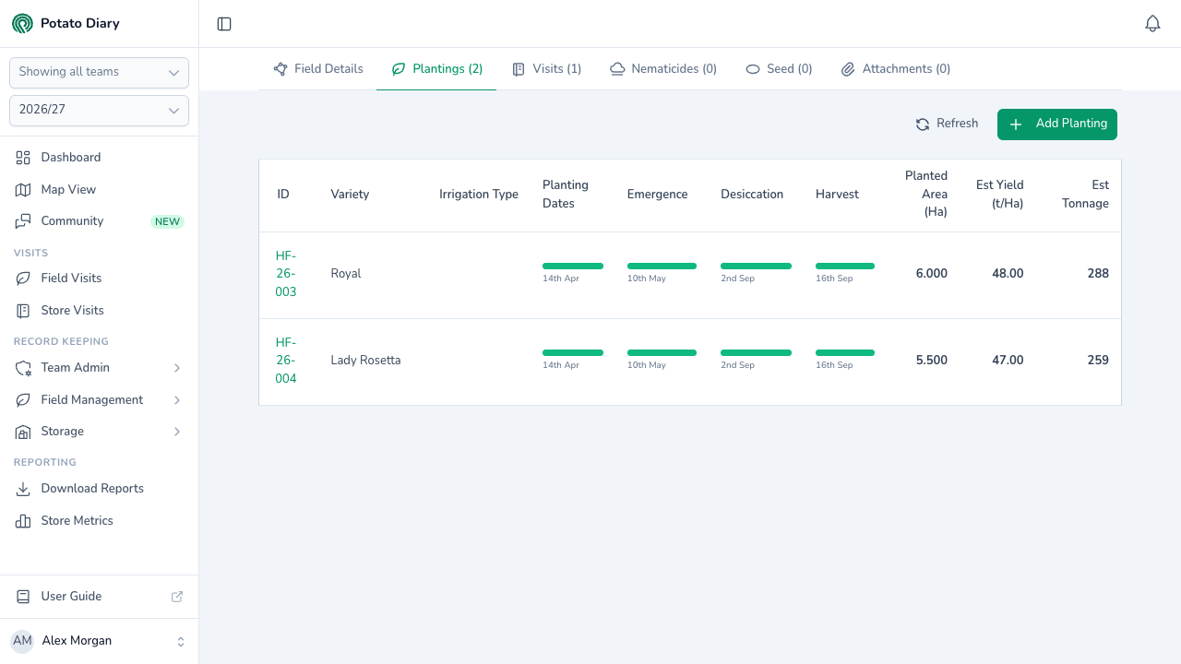The height and width of the screenshot is (664, 1181).
Task: Click the Map View icon
Action: click(23, 190)
